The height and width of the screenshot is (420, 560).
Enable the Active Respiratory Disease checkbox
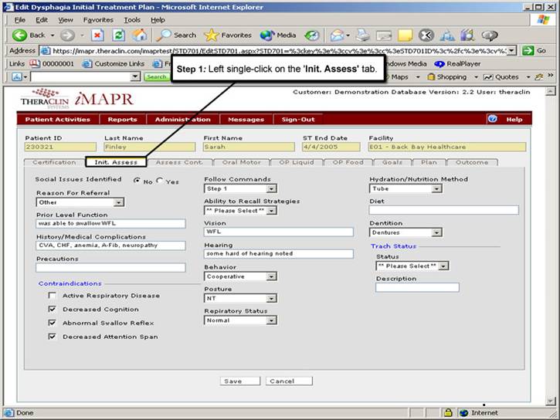coord(52,296)
